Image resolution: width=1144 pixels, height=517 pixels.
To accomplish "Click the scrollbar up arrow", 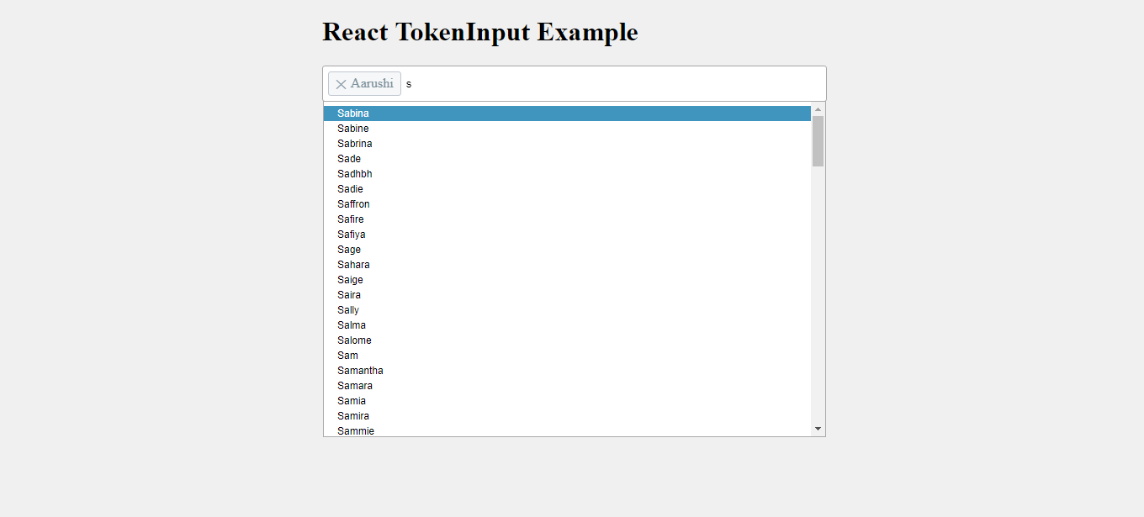I will click(x=818, y=109).
